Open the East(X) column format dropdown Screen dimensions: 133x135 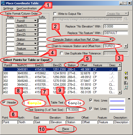click(x=26, y=30)
